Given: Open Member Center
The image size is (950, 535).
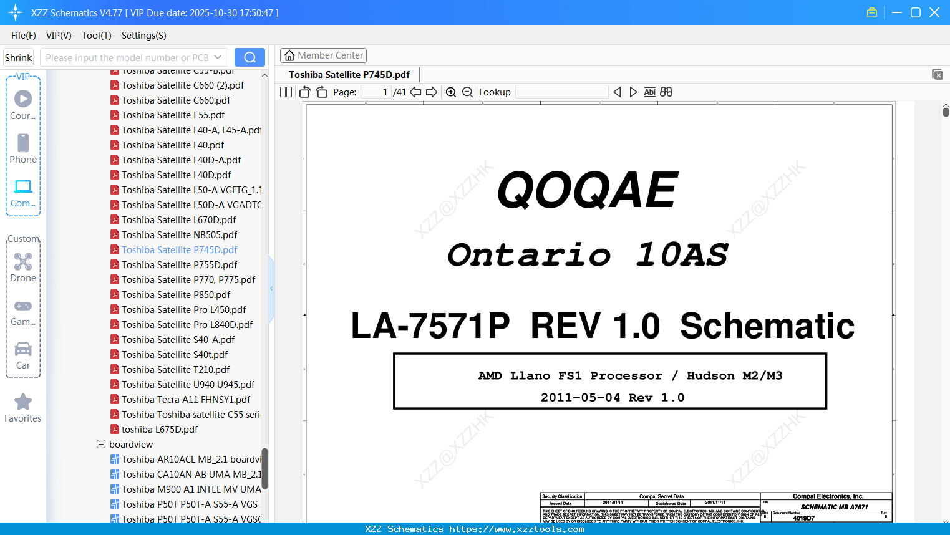Looking at the screenshot, I should pos(323,55).
